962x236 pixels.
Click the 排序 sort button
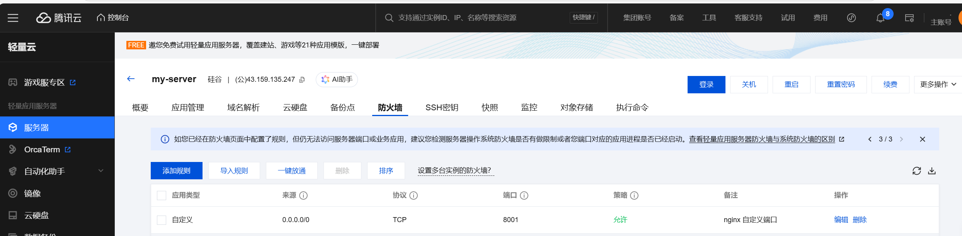click(386, 170)
